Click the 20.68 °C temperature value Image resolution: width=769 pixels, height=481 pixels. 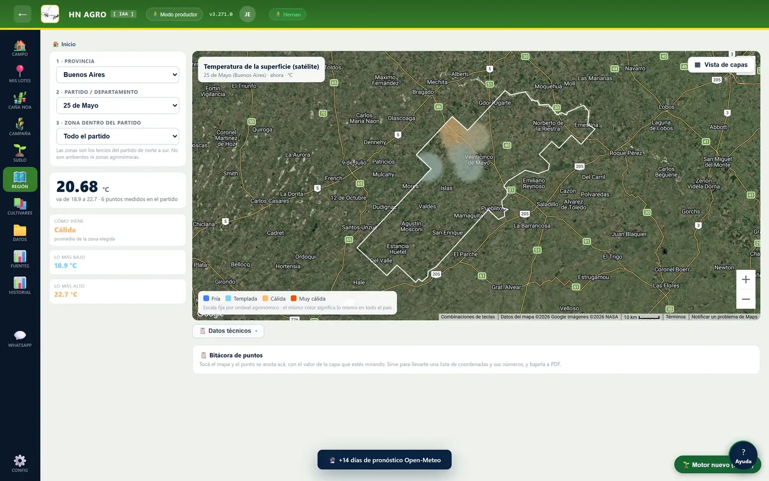[83, 187]
